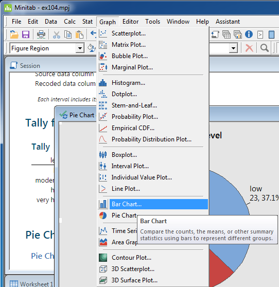Click the Minitab app icon in title bar
279x287 pixels.
coord(8,8)
